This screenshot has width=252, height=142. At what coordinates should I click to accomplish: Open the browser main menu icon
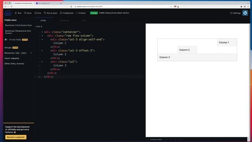[x=248, y=7]
